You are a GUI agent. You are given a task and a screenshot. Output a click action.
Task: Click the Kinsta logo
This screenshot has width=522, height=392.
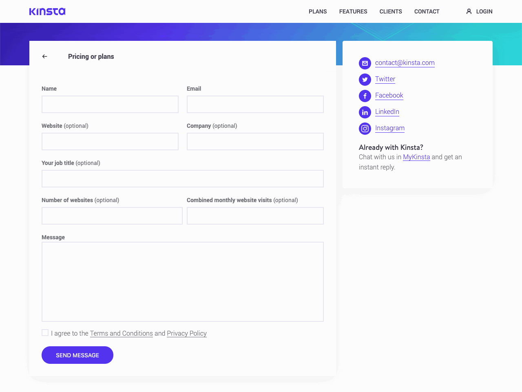click(47, 11)
